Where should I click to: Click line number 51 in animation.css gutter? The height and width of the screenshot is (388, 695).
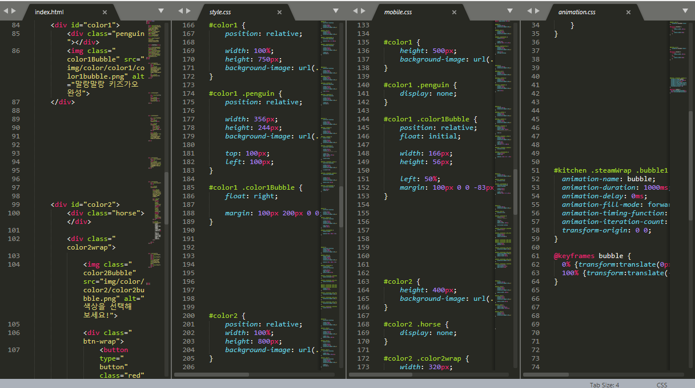coord(535,170)
